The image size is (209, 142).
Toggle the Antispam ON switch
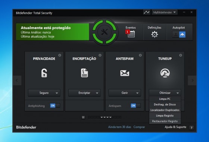click(135, 106)
